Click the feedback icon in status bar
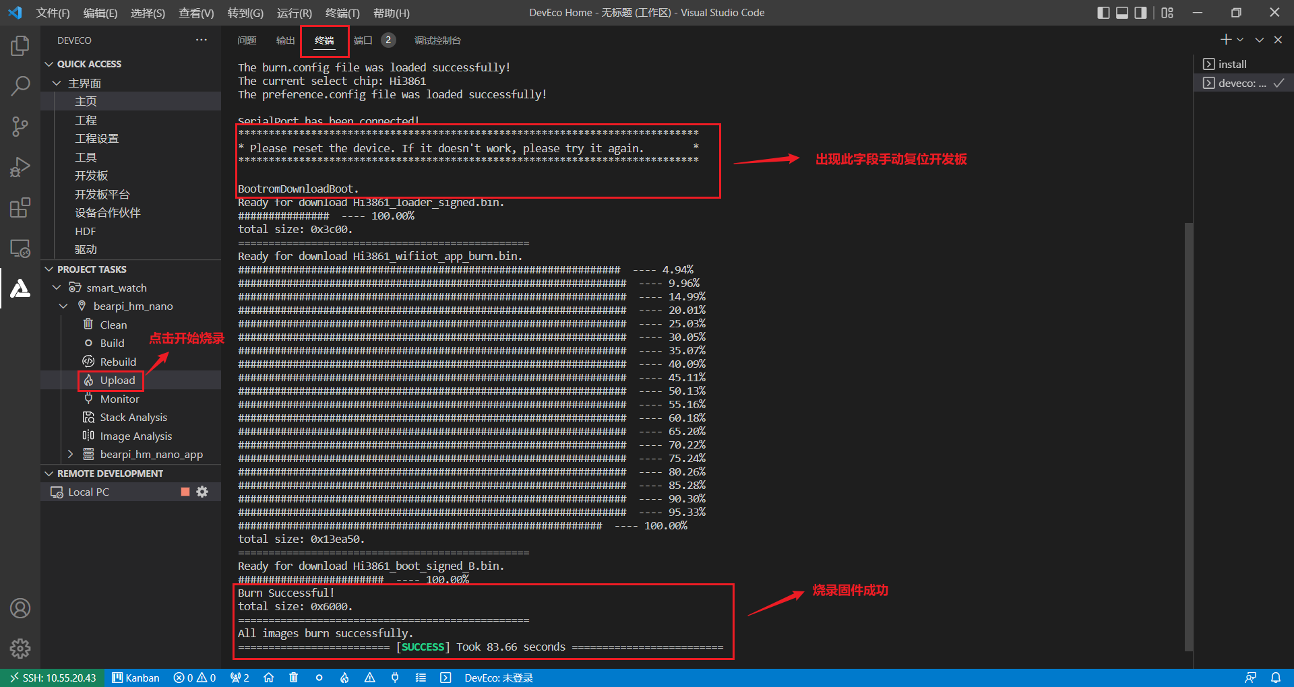1294x687 pixels. point(1250,678)
